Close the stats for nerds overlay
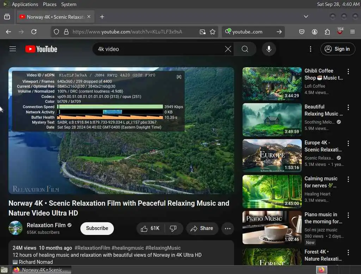 179,77
